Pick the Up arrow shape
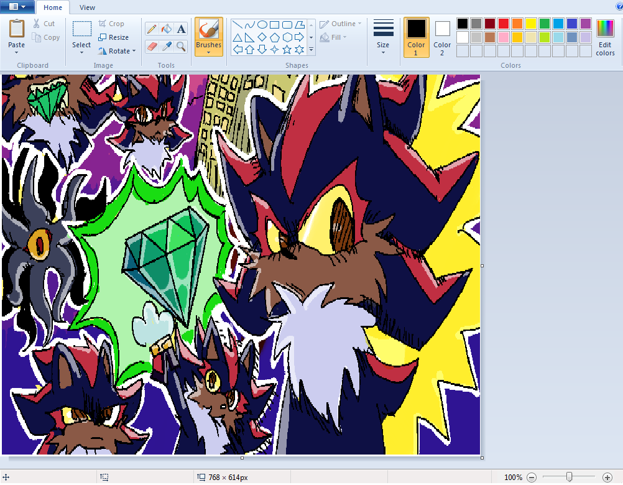Image resolution: width=623 pixels, height=485 pixels. (x=249, y=50)
